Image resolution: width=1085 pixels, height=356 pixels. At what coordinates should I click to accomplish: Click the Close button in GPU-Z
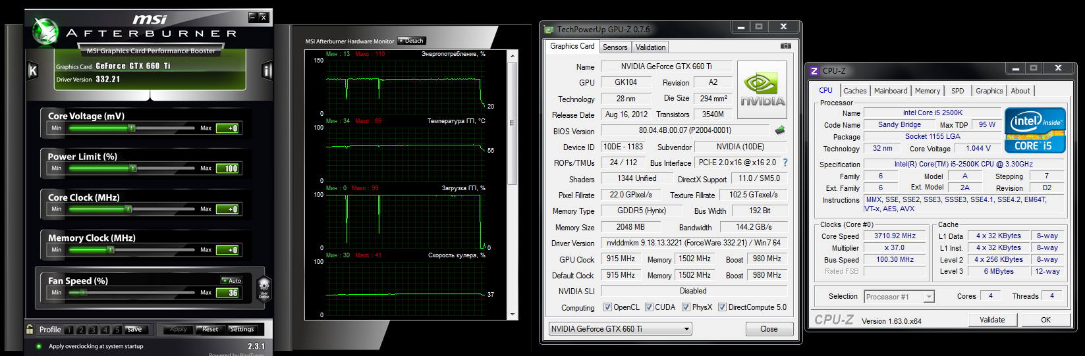coord(769,329)
